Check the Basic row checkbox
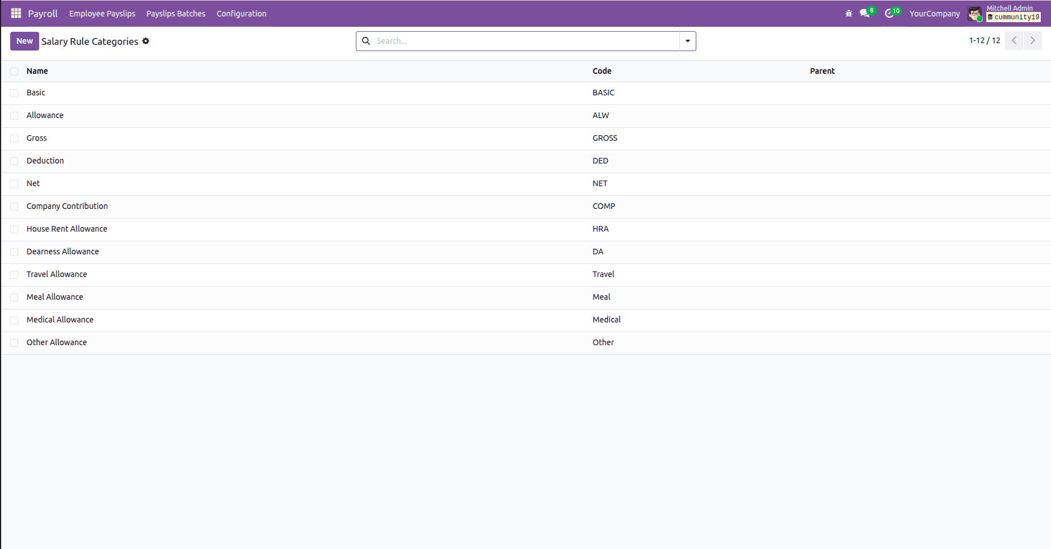1051x549 pixels. pos(14,93)
